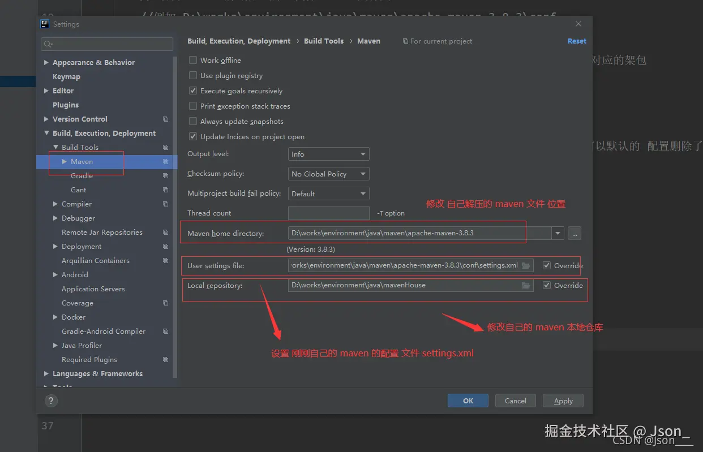
Task: Click project-level icon beside Arquillian Containers
Action: (165, 260)
